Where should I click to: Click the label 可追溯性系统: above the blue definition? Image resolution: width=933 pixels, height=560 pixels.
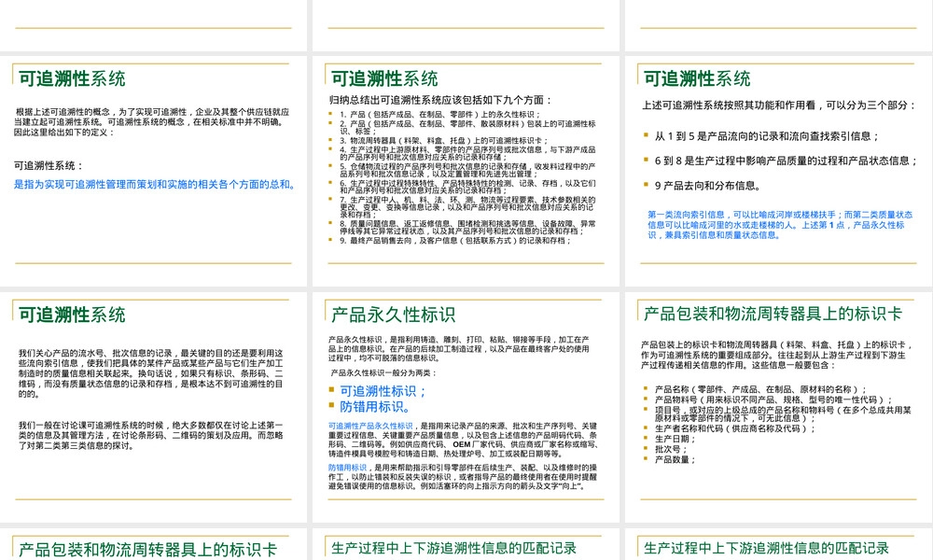[x=49, y=165]
